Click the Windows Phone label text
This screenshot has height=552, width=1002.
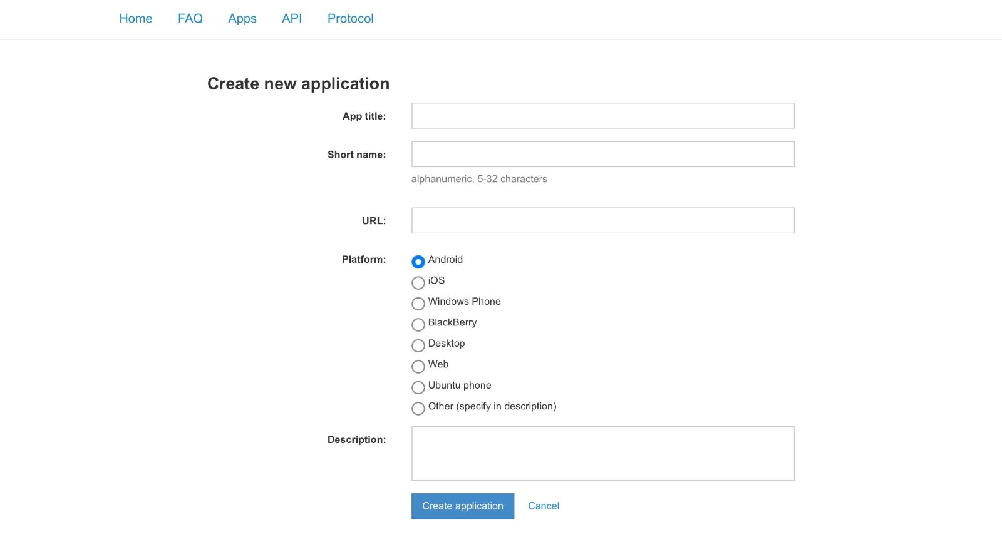click(464, 302)
